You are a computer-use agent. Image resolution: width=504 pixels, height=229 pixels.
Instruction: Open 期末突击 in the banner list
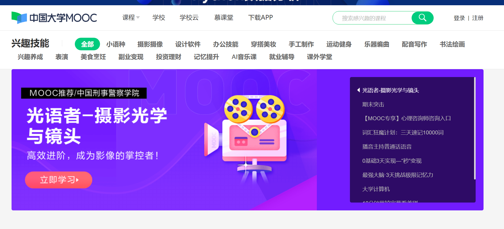373,105
